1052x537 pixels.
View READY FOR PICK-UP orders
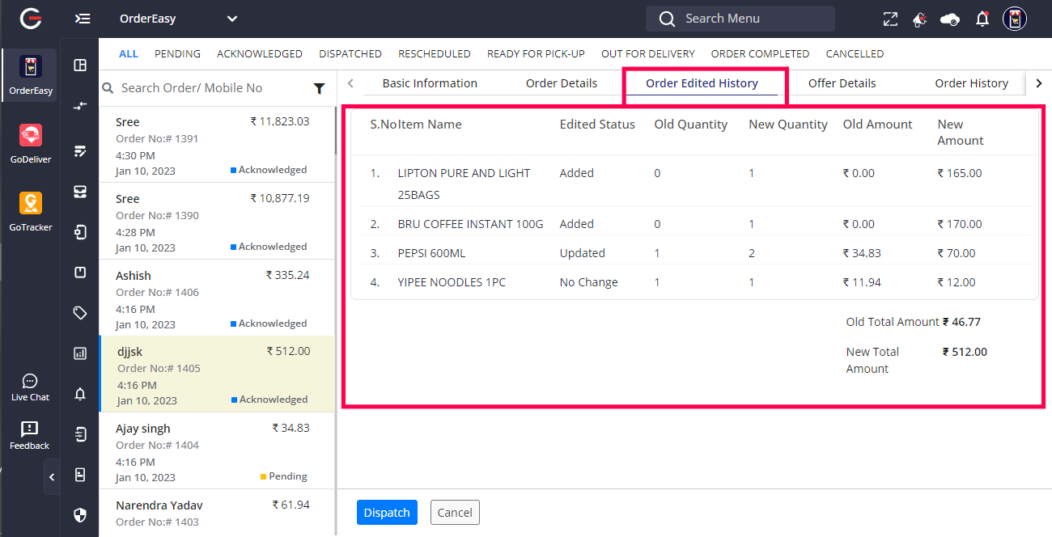pyautogui.click(x=536, y=54)
